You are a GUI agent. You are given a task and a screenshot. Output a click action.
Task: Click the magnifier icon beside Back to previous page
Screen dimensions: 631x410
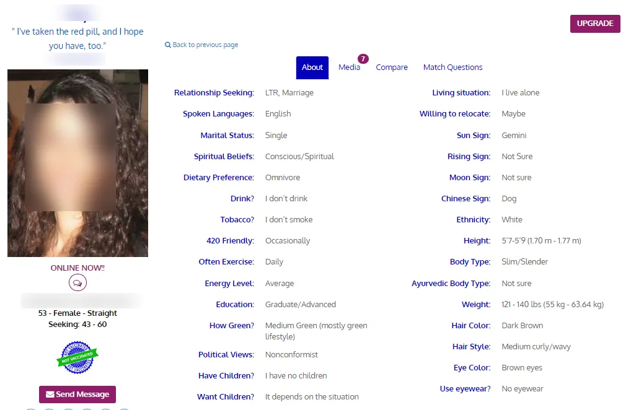[x=168, y=45]
